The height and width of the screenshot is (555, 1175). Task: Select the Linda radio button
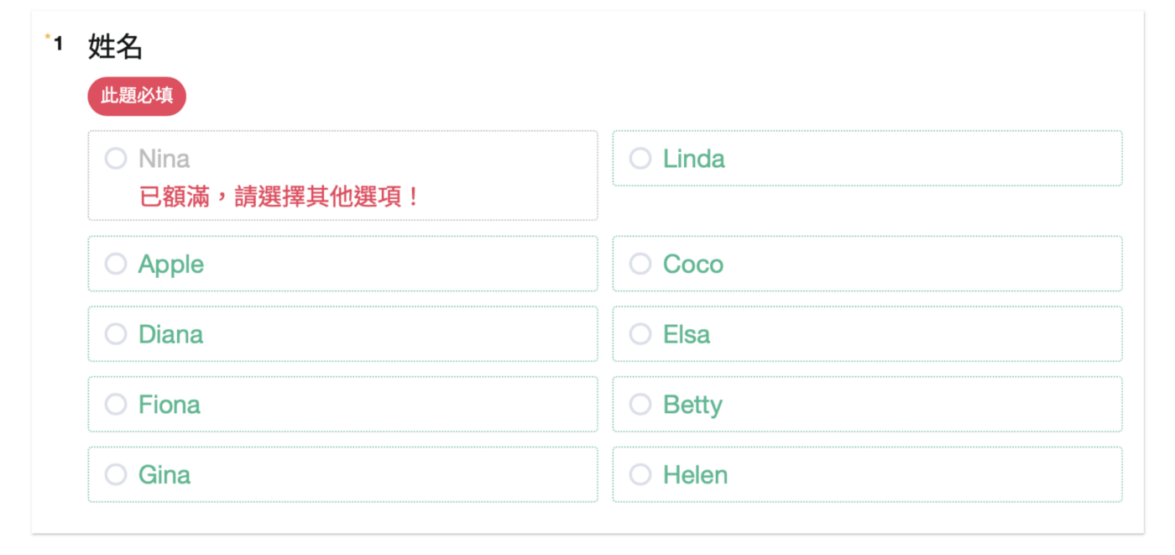pos(640,159)
